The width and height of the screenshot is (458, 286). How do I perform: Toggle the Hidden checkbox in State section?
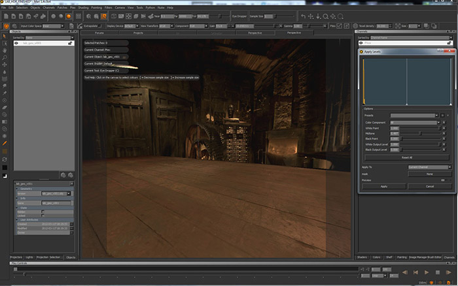[x=43, y=212]
